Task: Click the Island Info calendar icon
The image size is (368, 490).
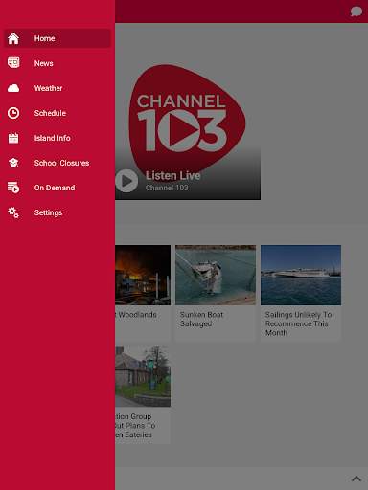Action: [x=13, y=138]
